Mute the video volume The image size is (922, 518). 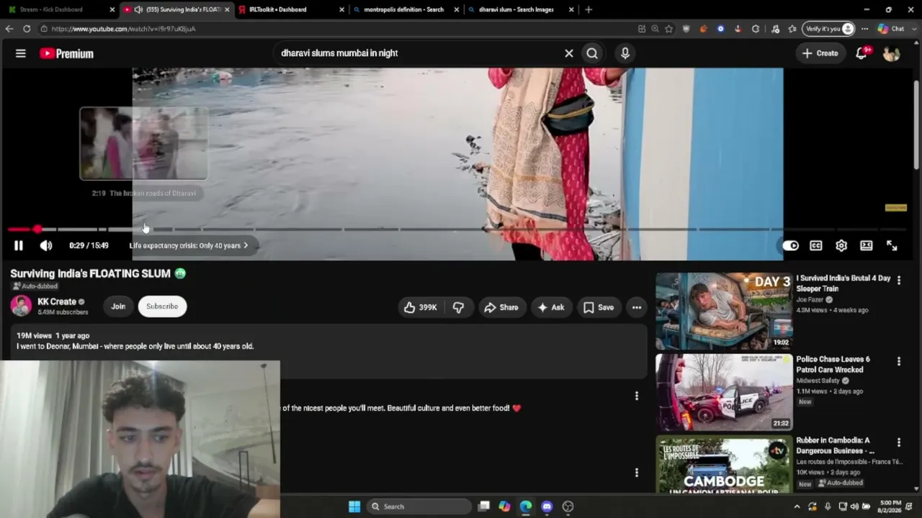tap(46, 245)
